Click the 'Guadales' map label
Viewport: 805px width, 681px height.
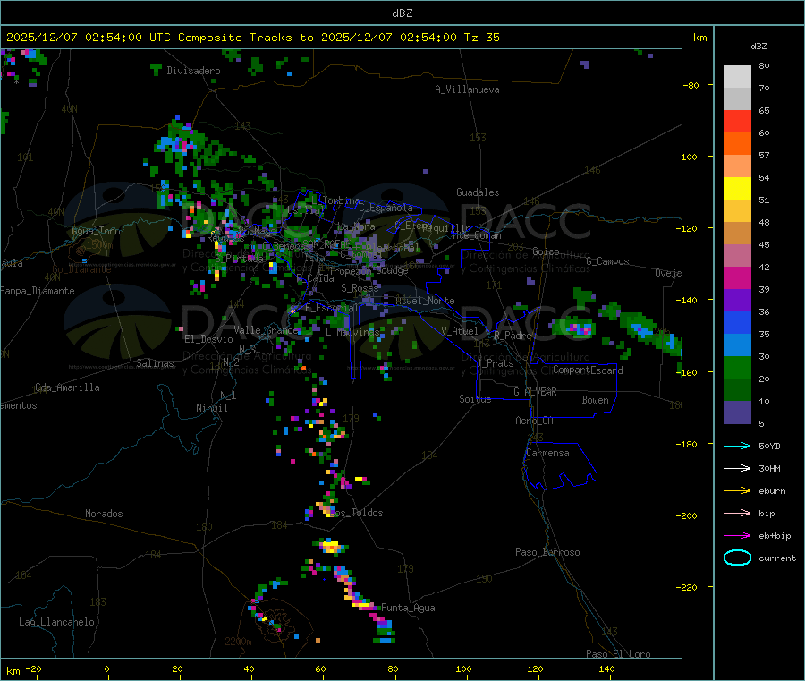(x=478, y=192)
